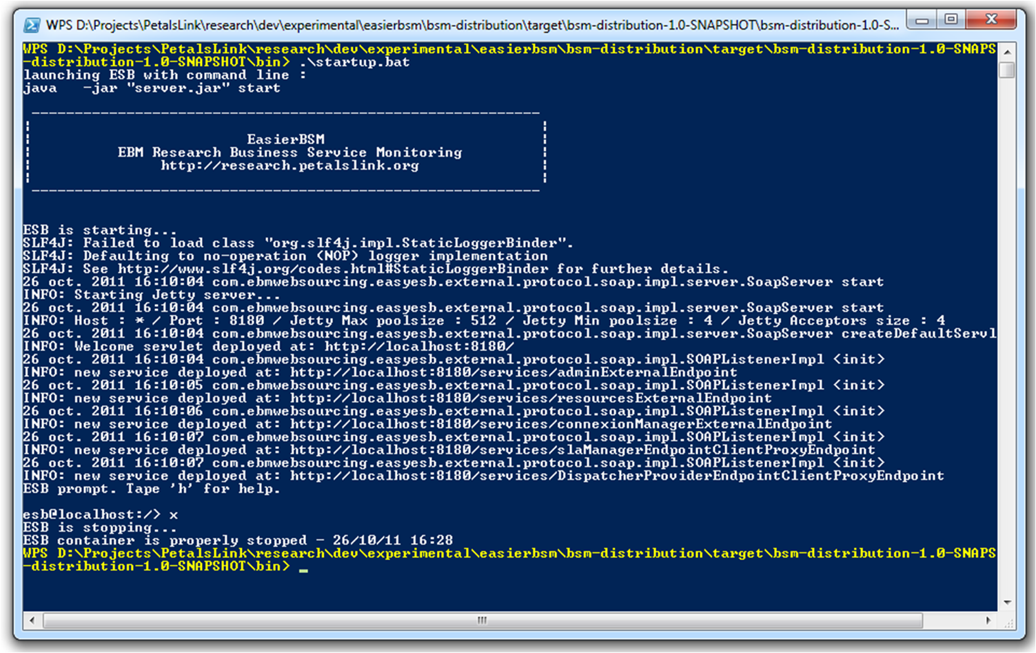The image size is (1036, 653).
Task: Click the blinking cursor at the last prompt
Action: [303, 570]
